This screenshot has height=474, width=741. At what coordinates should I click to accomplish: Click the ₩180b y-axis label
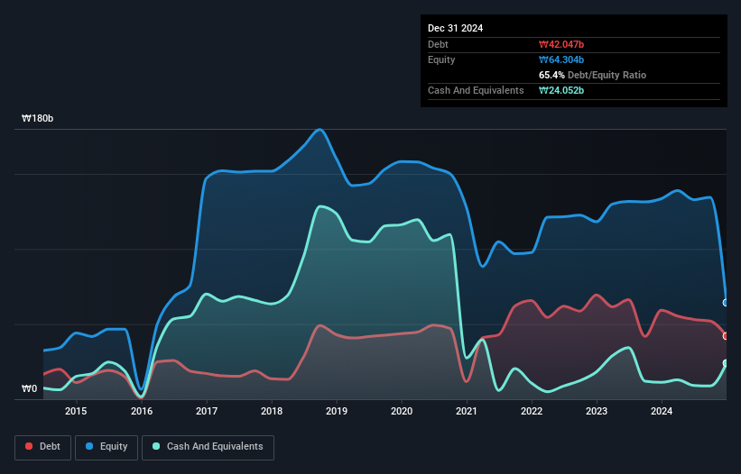tap(37, 118)
